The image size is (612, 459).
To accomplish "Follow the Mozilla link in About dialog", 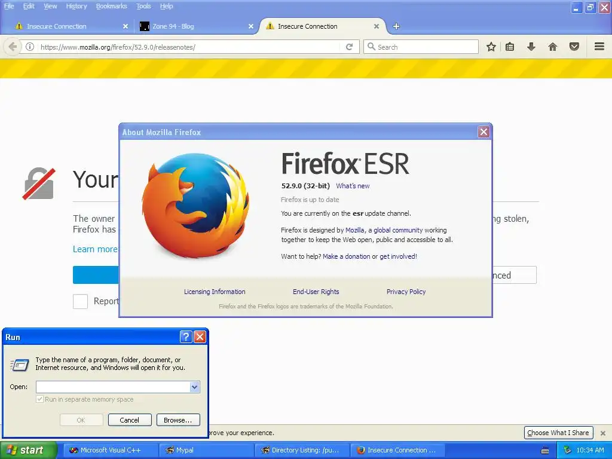I will (x=354, y=230).
